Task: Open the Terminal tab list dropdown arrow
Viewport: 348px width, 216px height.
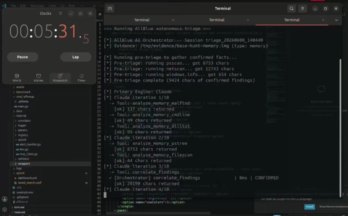Action: [336, 20]
